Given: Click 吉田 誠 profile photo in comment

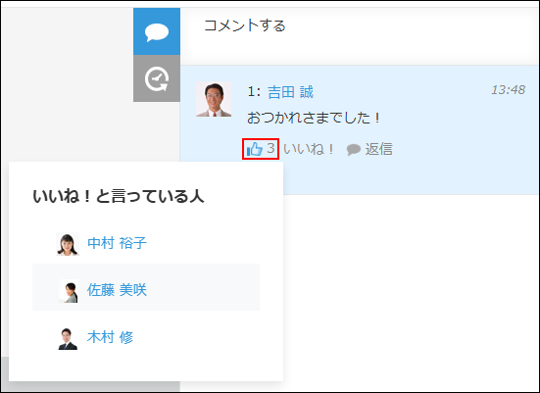Looking at the screenshot, I should [214, 99].
